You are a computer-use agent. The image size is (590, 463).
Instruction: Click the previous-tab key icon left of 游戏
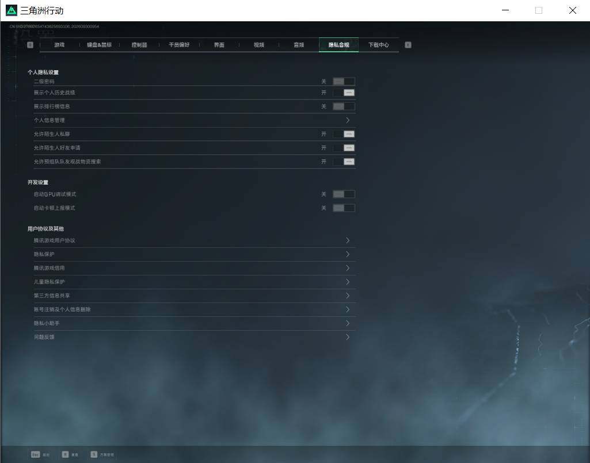30,45
